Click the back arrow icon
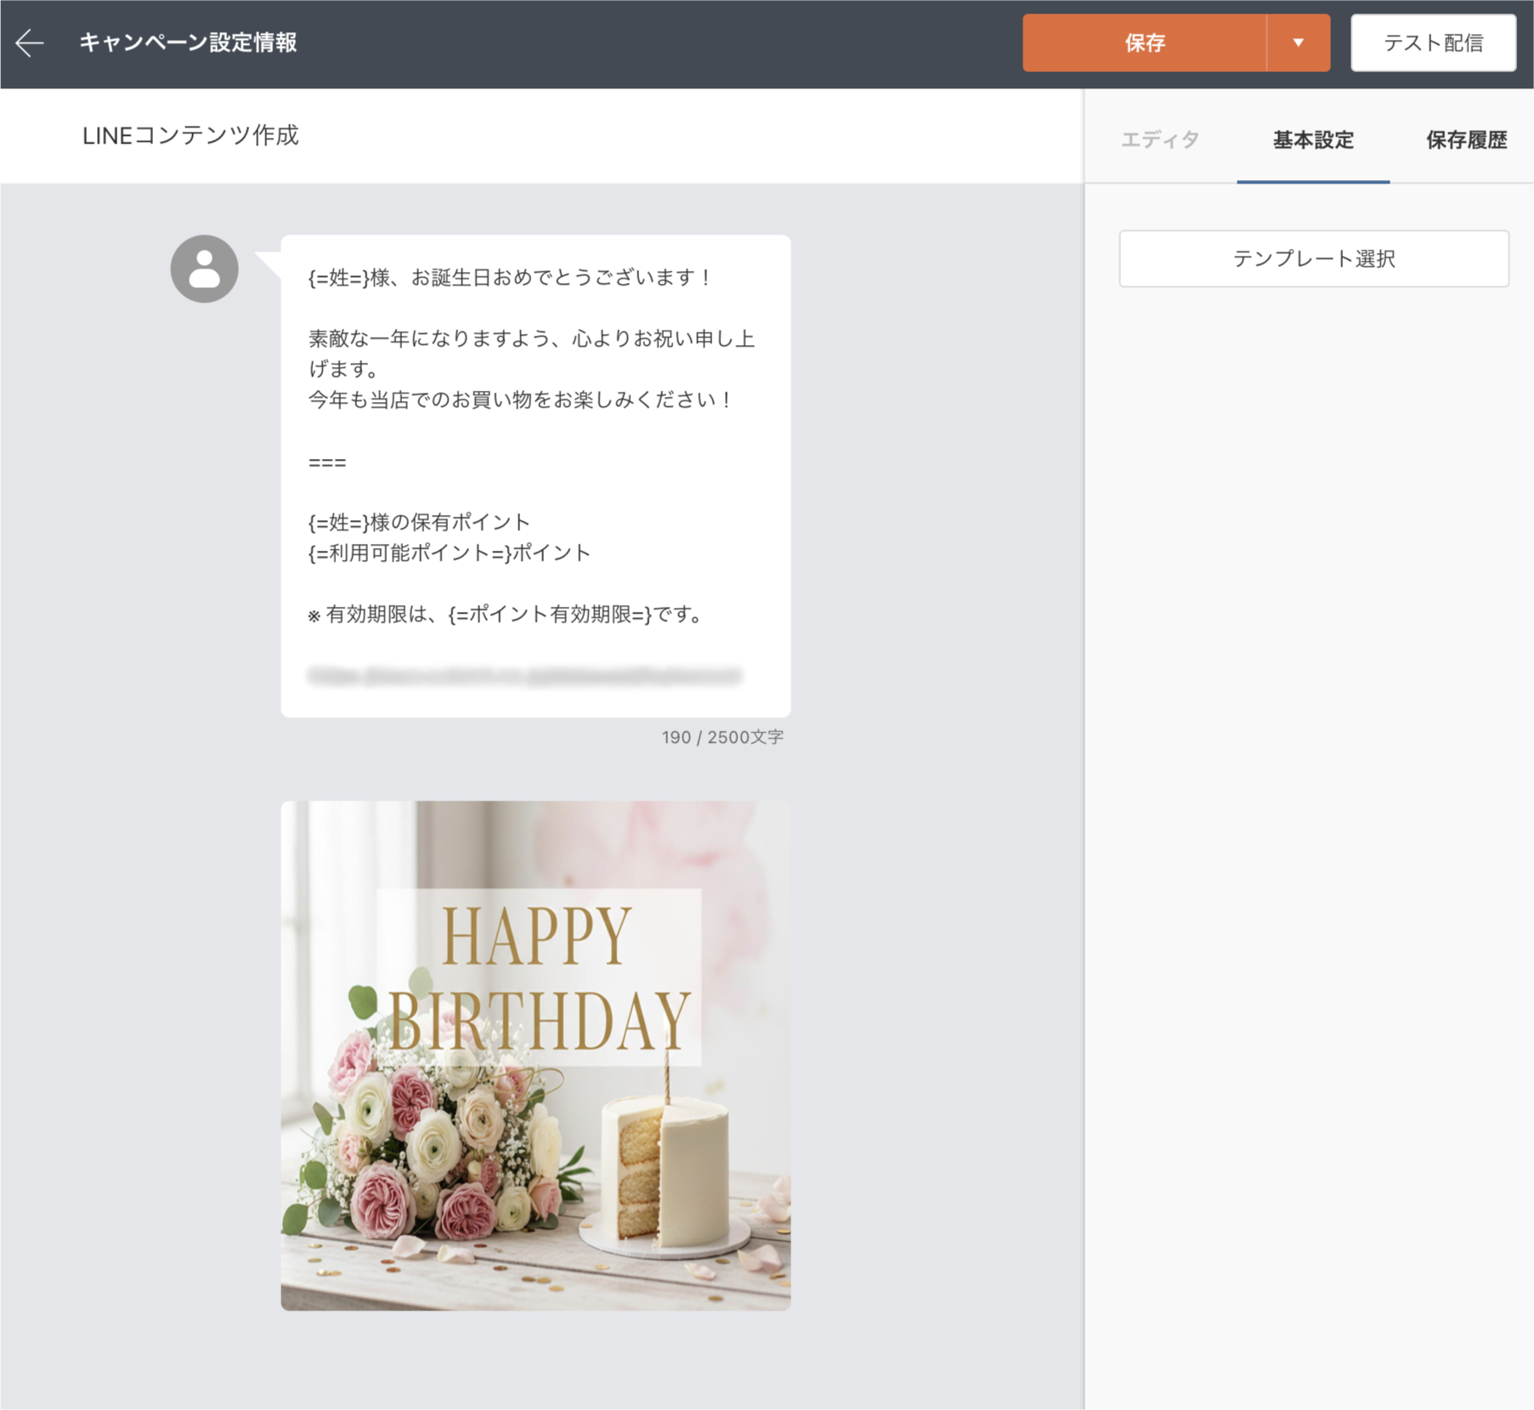Image resolution: width=1534 pixels, height=1410 pixels. 30,42
